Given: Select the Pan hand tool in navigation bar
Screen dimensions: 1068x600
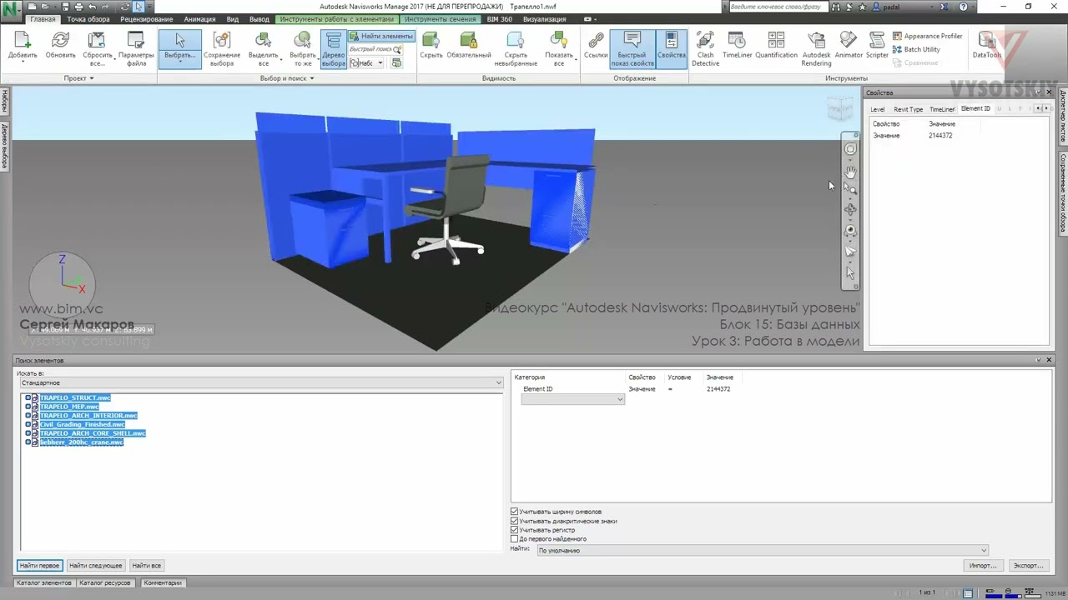Looking at the screenshot, I should (850, 172).
